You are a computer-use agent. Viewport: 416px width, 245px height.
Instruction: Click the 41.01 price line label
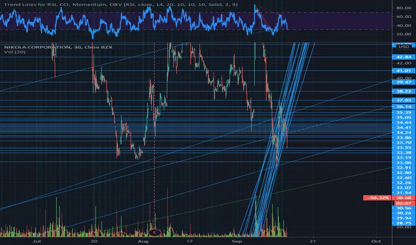[404, 71]
